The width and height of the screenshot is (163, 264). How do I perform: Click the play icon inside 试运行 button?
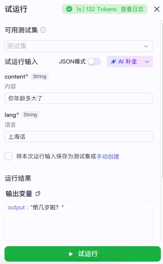point(71,254)
